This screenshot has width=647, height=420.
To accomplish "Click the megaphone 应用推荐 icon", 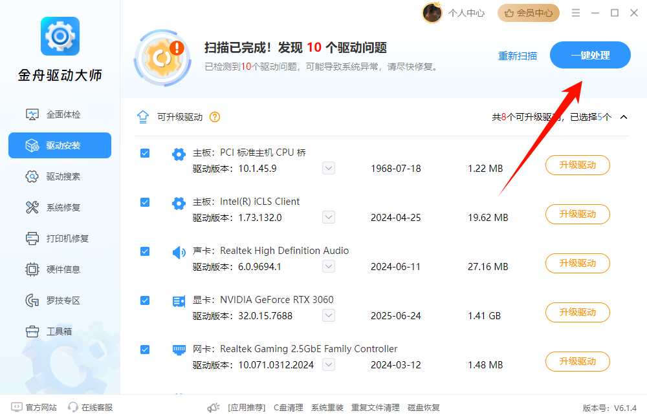I will [x=214, y=408].
